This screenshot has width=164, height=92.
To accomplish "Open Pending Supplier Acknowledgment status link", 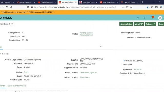I will click(86, 34).
